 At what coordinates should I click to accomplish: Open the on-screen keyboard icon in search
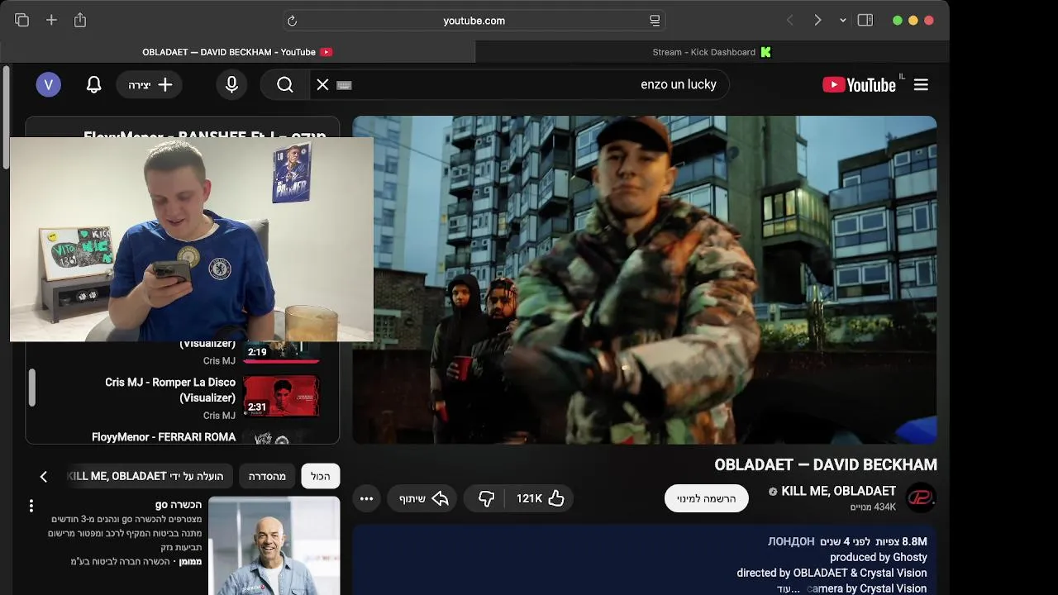pos(345,85)
